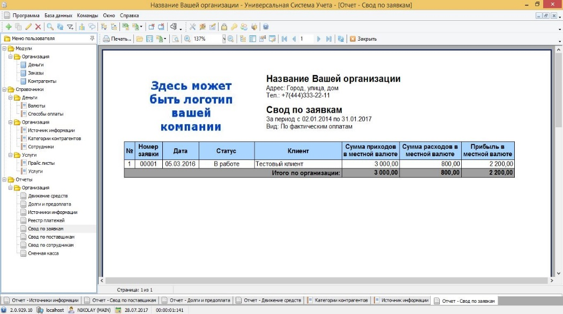Click the crossed tools Settings icon
This screenshot has width=563, height=314.
[193, 27]
